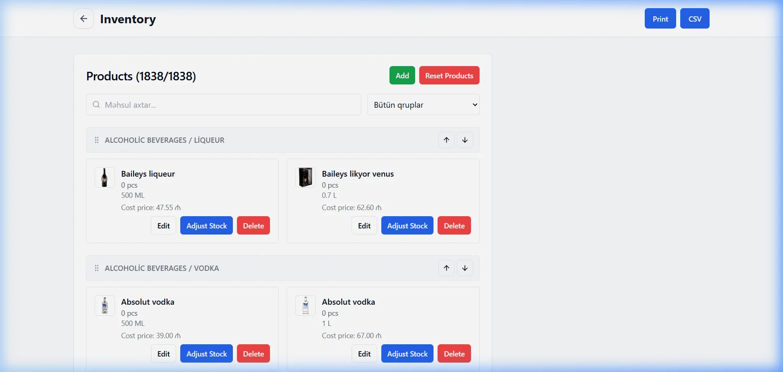The height and width of the screenshot is (372, 783).
Task: Click the Reset Products button
Action: pyautogui.click(x=449, y=75)
